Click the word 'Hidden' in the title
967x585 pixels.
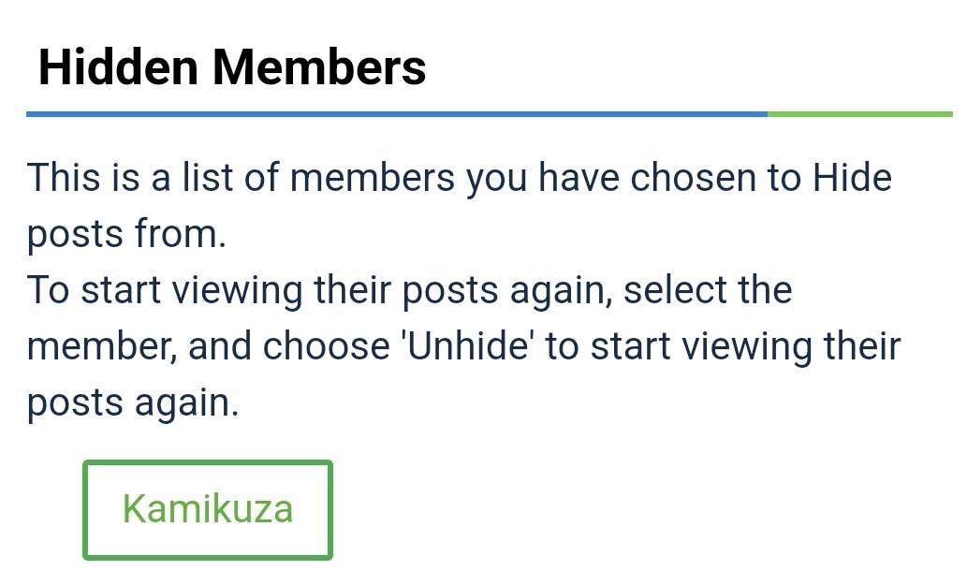coord(118,67)
